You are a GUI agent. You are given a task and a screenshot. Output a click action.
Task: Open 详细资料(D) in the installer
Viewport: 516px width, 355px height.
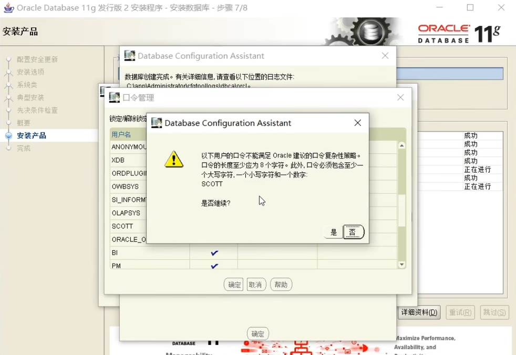click(x=419, y=312)
